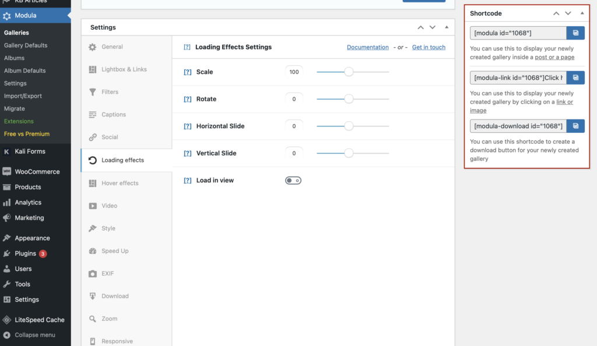Enable the Load in view toggle
Viewport: 597px width, 346px height.
point(293,181)
